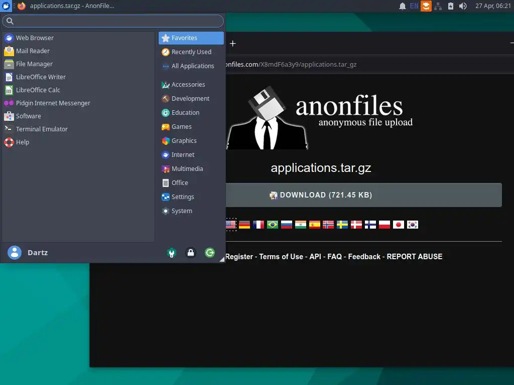Focus the application menu search field

click(x=113, y=21)
